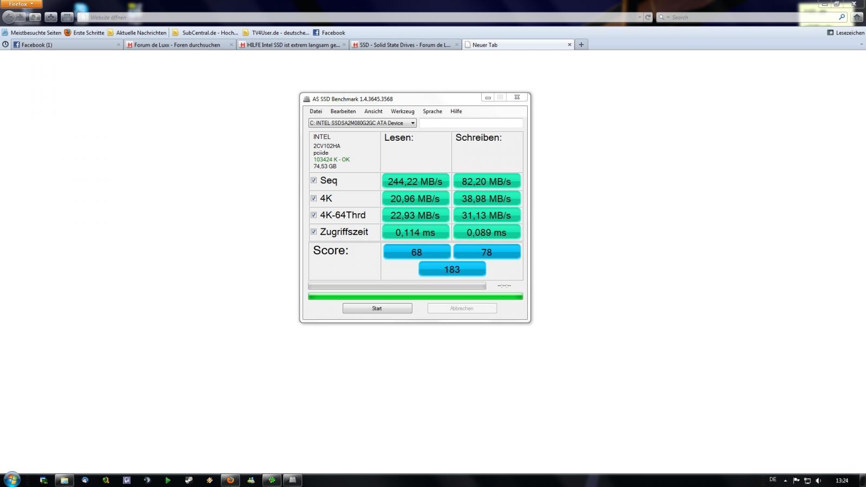
Task: Toggle the Seq benchmark checkbox
Action: [x=313, y=180]
